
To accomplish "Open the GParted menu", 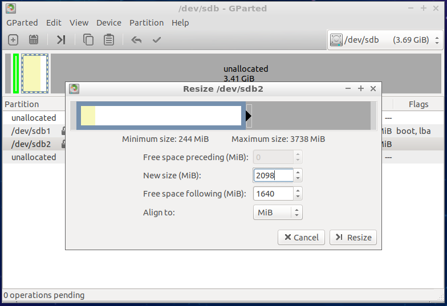I will (x=22, y=23).
